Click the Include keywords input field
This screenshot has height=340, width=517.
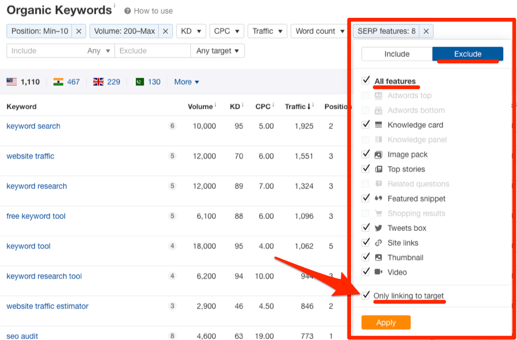[x=46, y=51]
